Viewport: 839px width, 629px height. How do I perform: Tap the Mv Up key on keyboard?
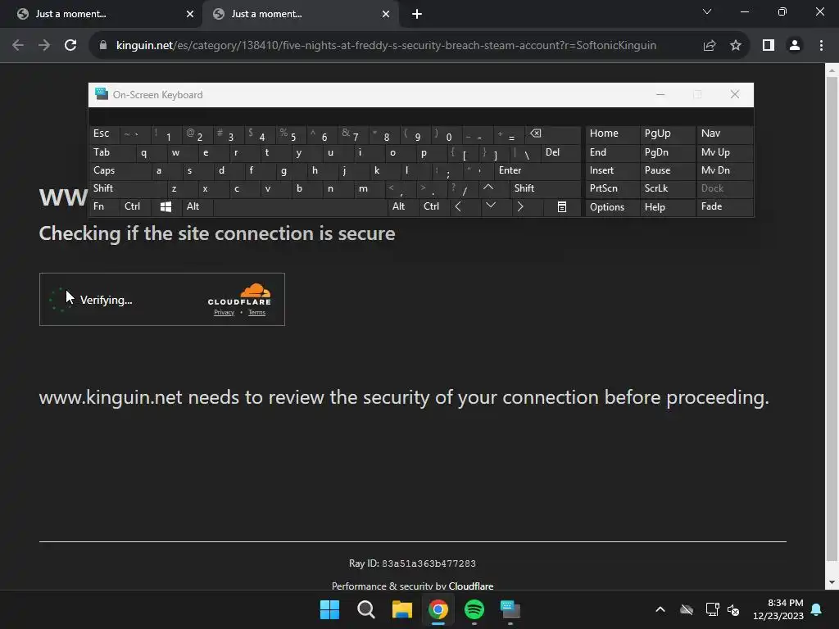coord(724,152)
